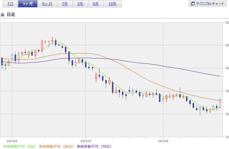Switch to the 1日 chart tab
The image size is (229, 149).
(10, 4)
